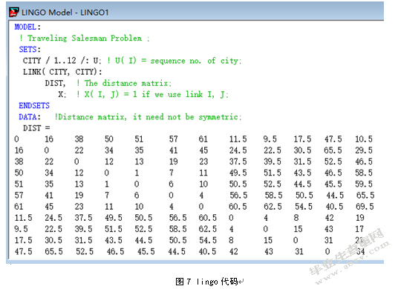Viewport: 398px width, 289px height.
Task: Click the ENDSETS keyword
Action: tap(34, 105)
